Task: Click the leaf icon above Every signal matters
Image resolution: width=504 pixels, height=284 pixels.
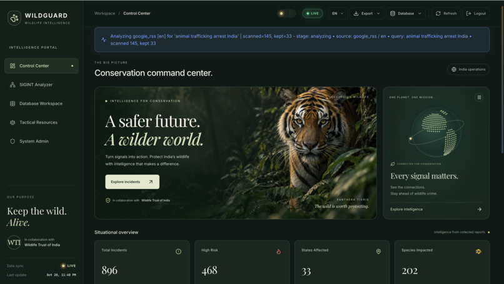Action: [393, 164]
